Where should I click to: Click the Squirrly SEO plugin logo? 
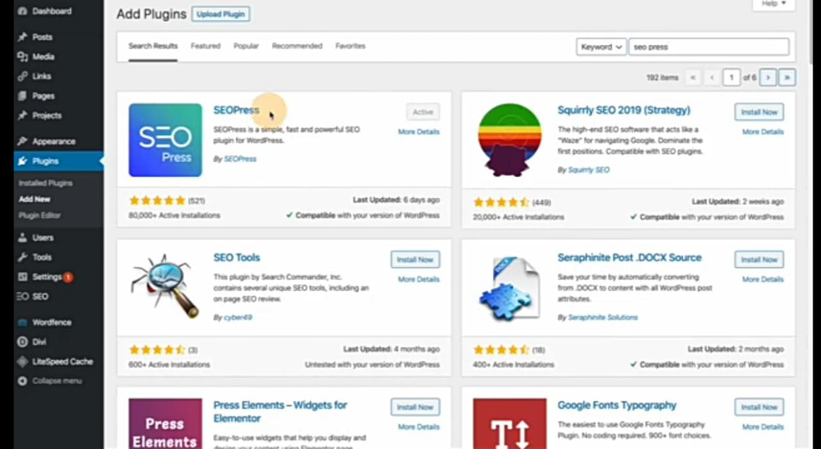pyautogui.click(x=509, y=140)
